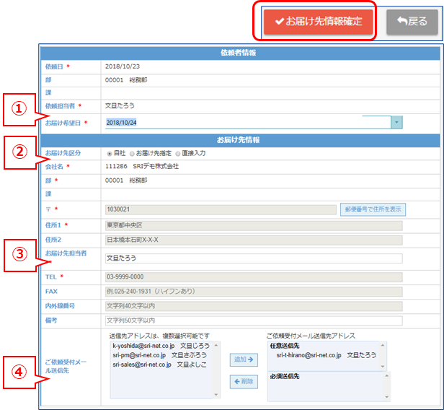Click the 2018/10/24 delivery date field
This screenshot has width=444, height=410.
245,123
